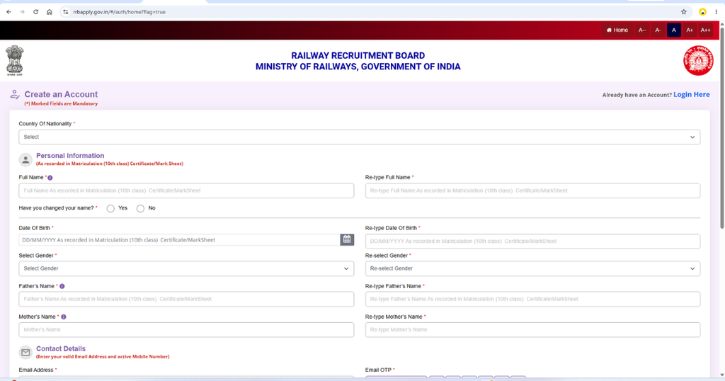Click the Railway Recruitment Board heading

point(358,55)
